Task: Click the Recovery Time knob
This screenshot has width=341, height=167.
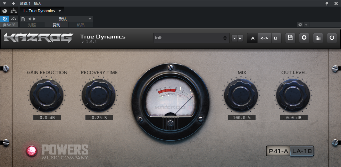Action: (99, 95)
